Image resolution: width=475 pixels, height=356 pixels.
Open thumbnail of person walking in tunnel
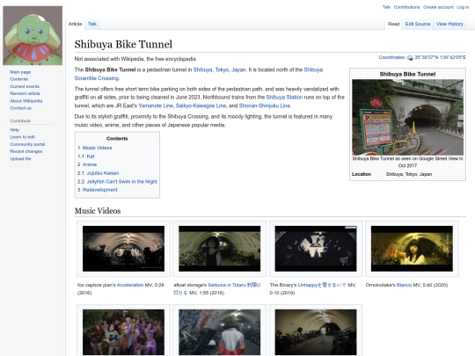tap(316, 332)
